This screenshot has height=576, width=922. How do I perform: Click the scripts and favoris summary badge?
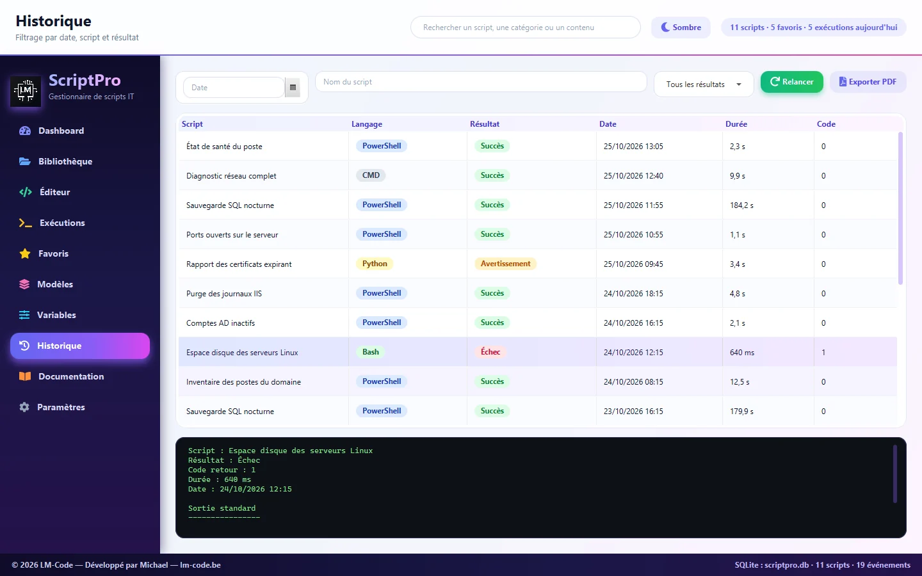click(x=814, y=28)
